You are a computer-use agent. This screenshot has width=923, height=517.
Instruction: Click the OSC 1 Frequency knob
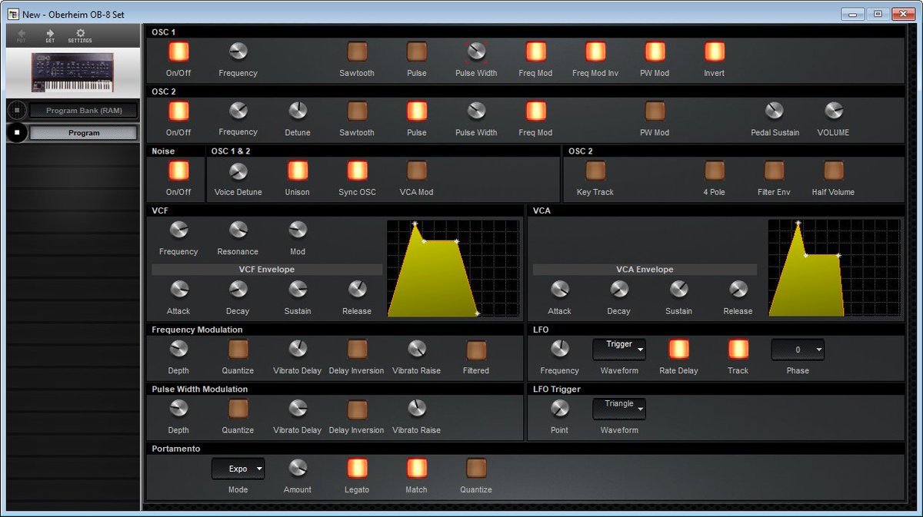(x=238, y=51)
